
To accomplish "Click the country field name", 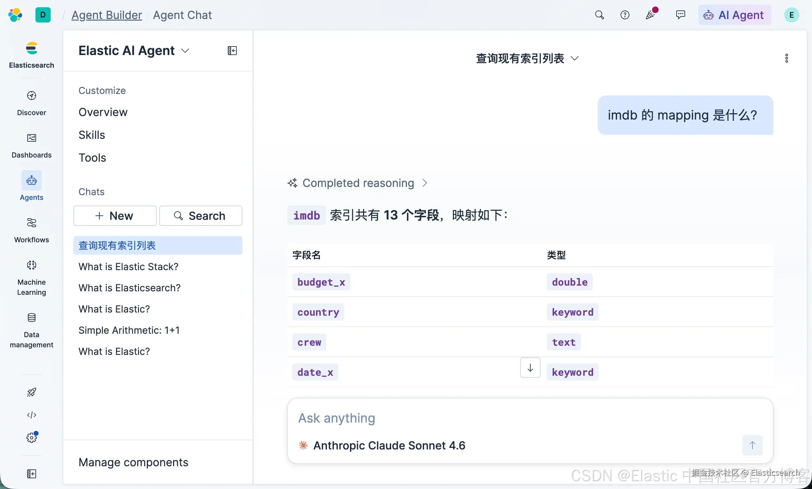I will [318, 312].
